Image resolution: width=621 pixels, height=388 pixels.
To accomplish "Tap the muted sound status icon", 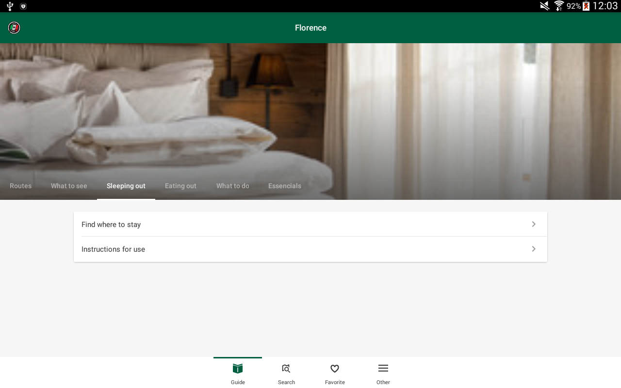I will [545, 6].
